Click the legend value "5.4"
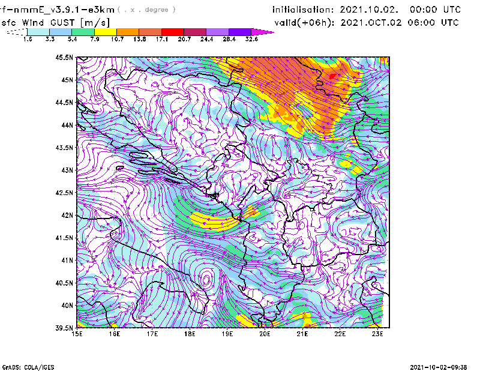This screenshot has height=371, width=480. pyautogui.click(x=72, y=39)
